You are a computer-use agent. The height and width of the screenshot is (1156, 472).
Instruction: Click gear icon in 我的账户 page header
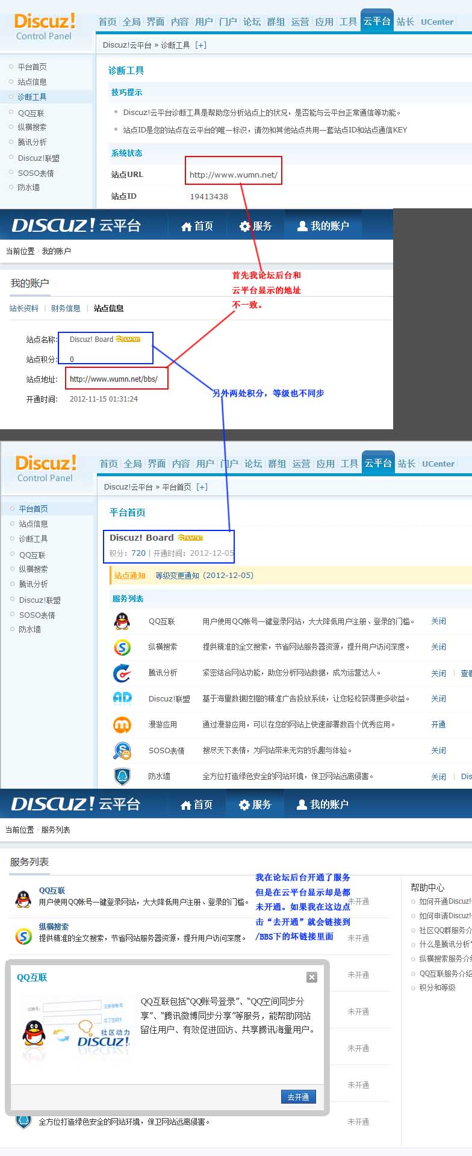pos(244,226)
